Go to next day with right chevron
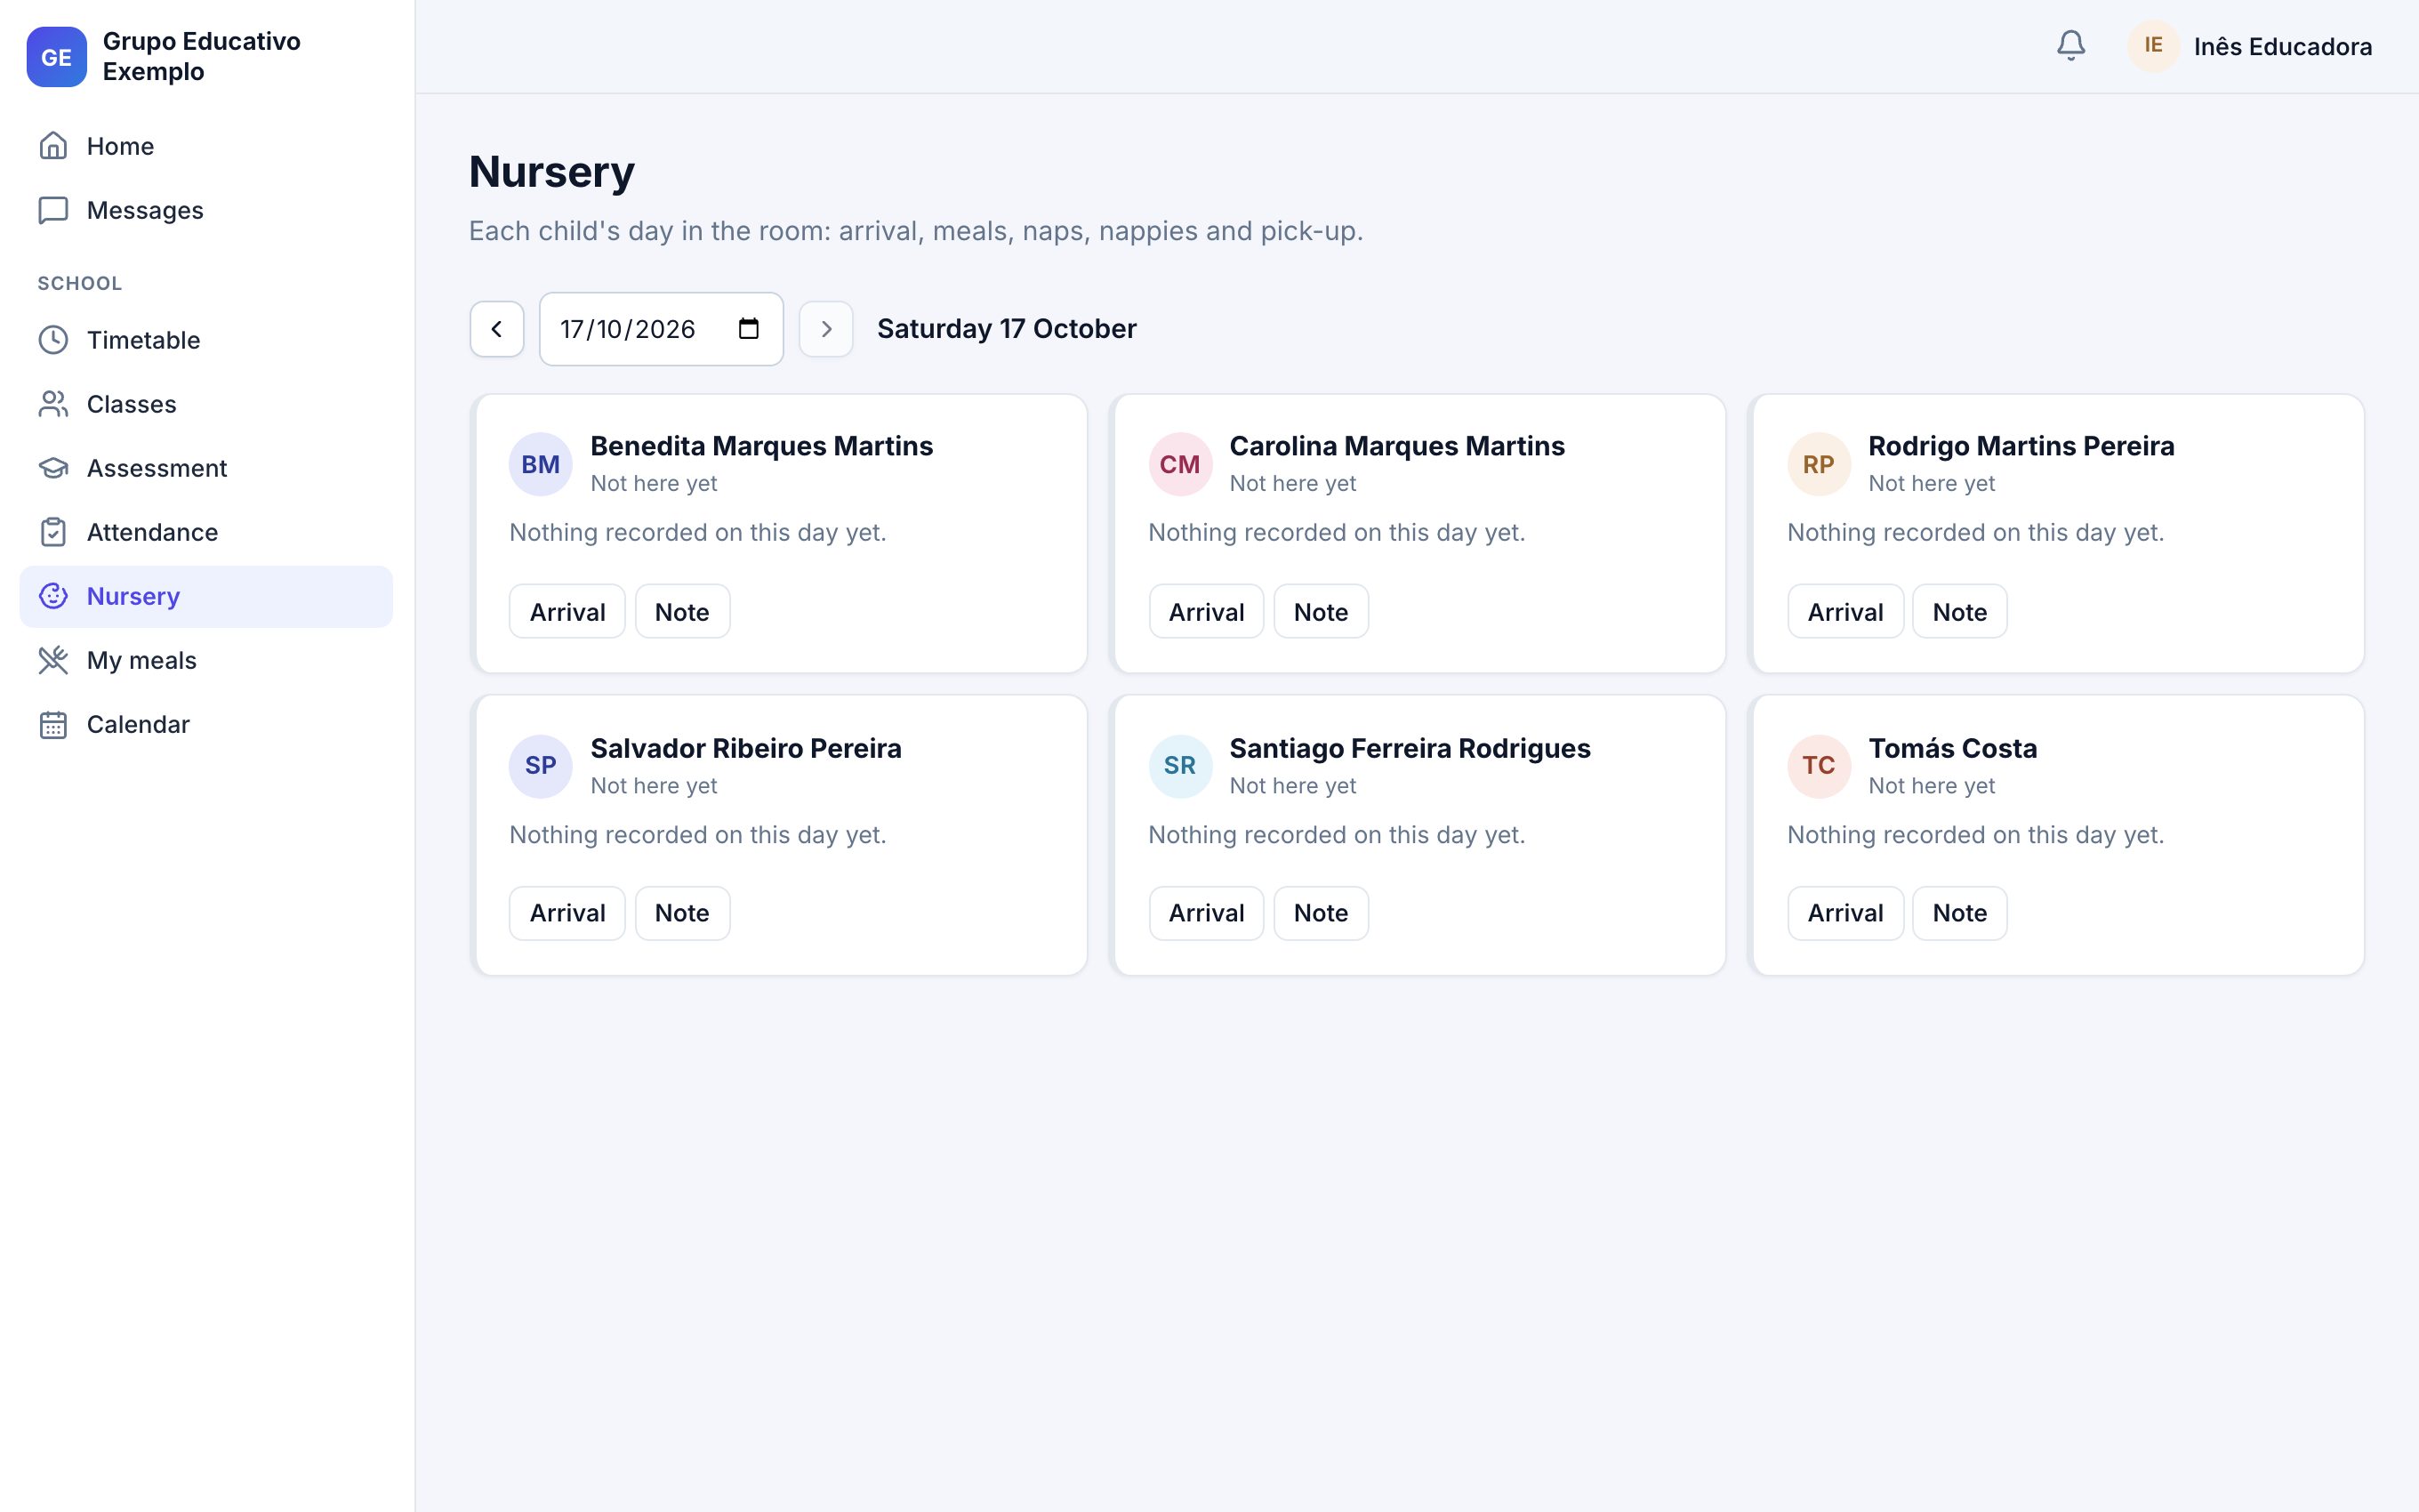 click(x=825, y=329)
